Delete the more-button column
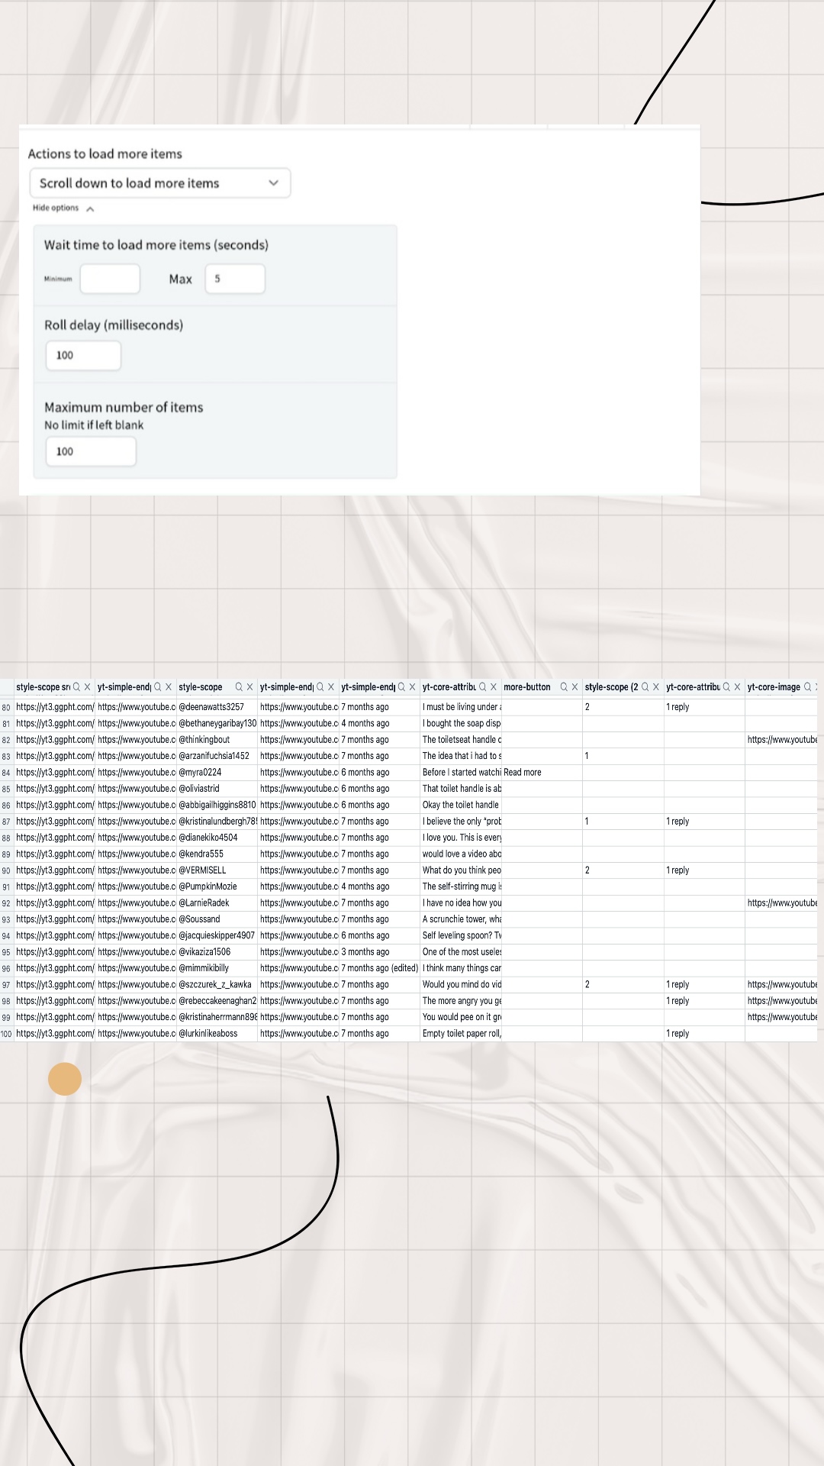Image resolution: width=824 pixels, height=1466 pixels. 575,687
